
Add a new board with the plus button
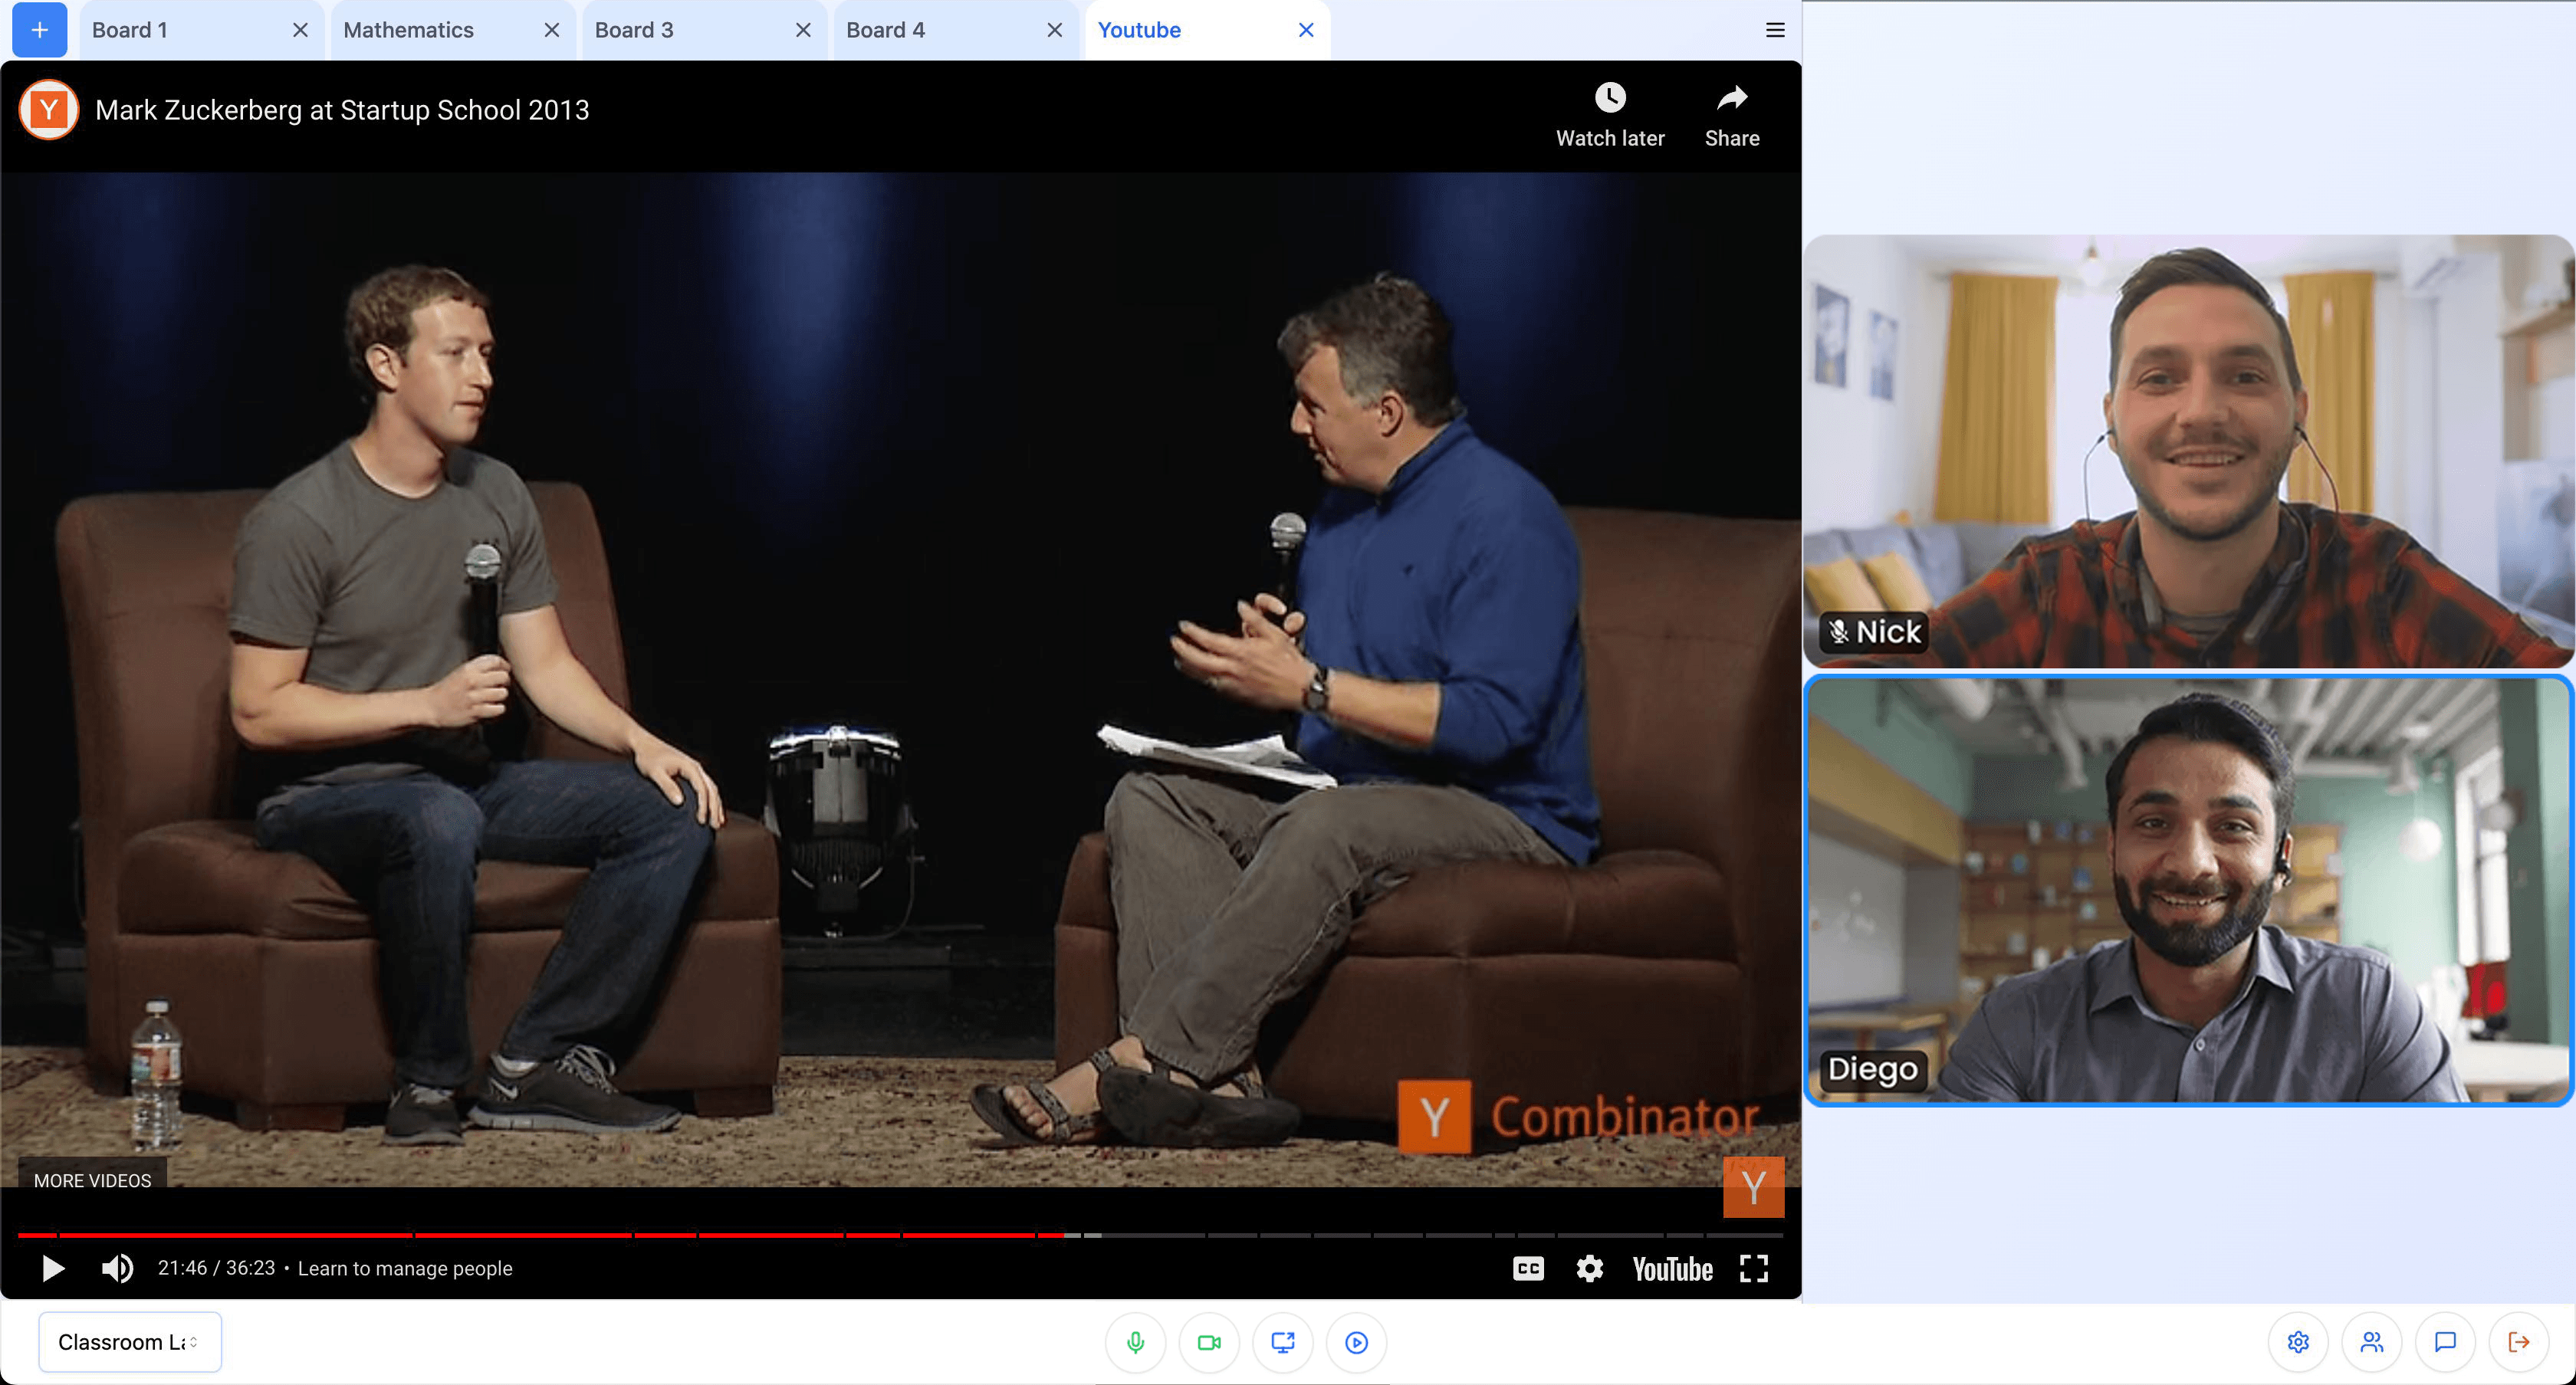pyautogui.click(x=39, y=30)
